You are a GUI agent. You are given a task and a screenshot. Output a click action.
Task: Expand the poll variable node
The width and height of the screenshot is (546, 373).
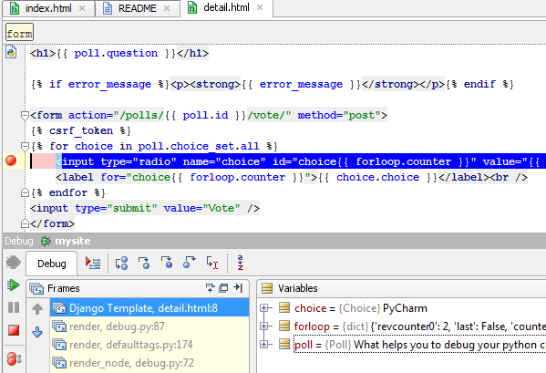(264, 345)
